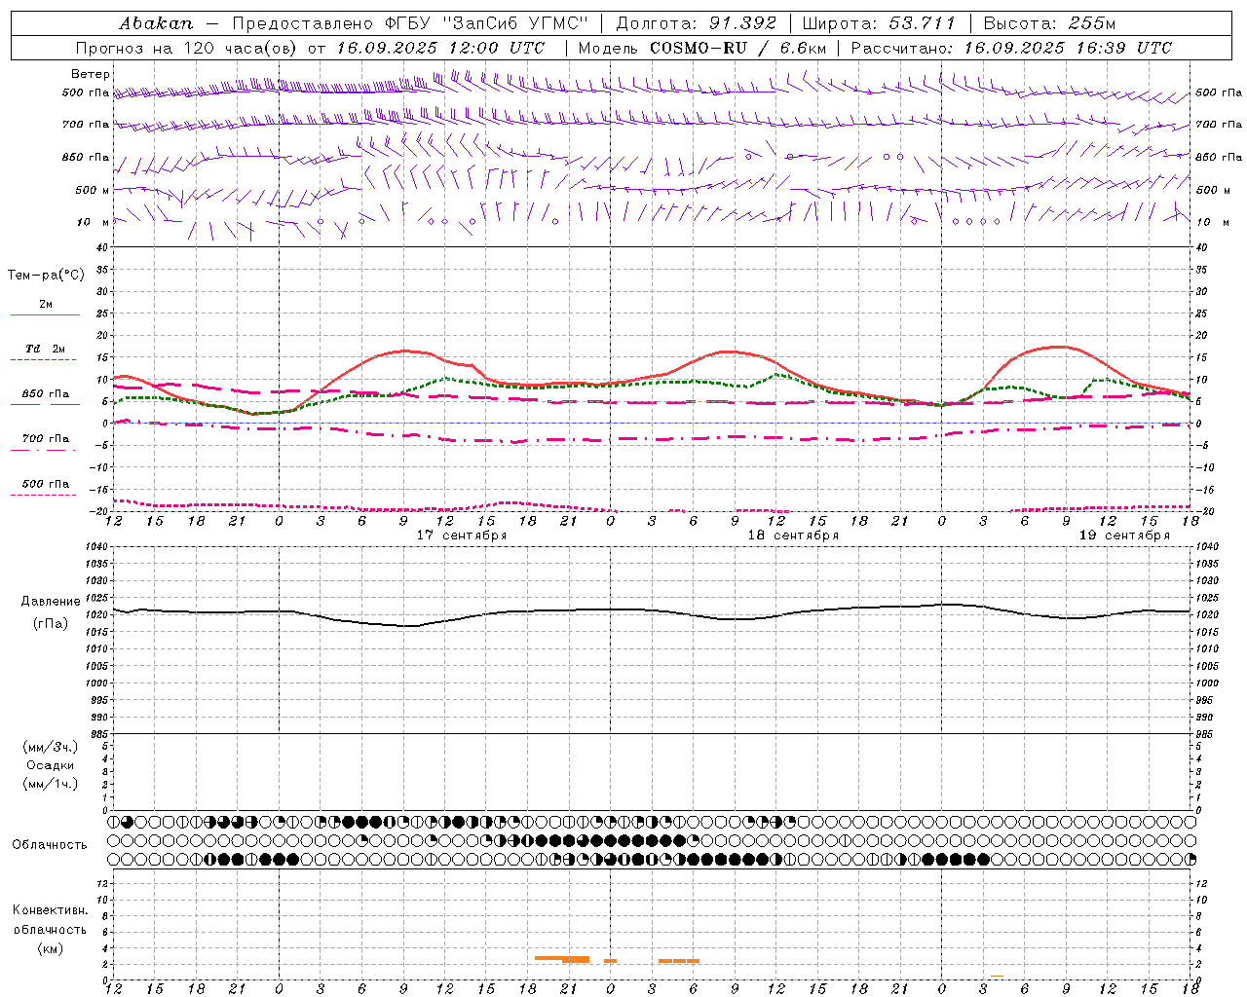Click the "19 сентября" date label

[x=1124, y=535]
